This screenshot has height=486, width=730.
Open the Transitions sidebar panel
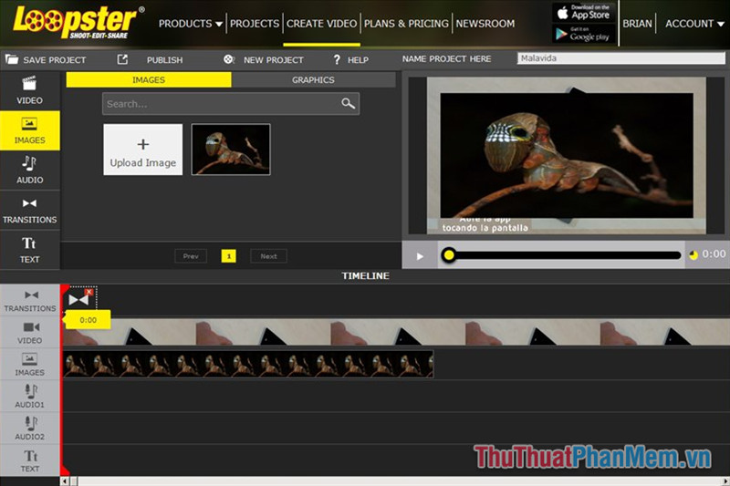30,211
